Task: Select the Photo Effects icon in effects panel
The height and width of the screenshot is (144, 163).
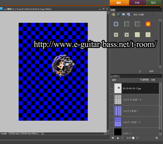Action: coord(123,15)
